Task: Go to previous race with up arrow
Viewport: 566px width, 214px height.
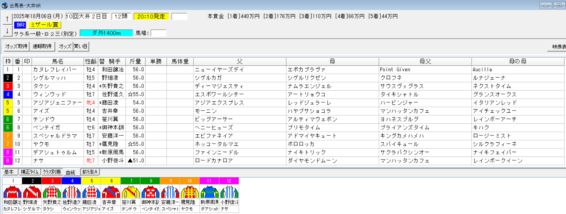Action: (7, 19)
